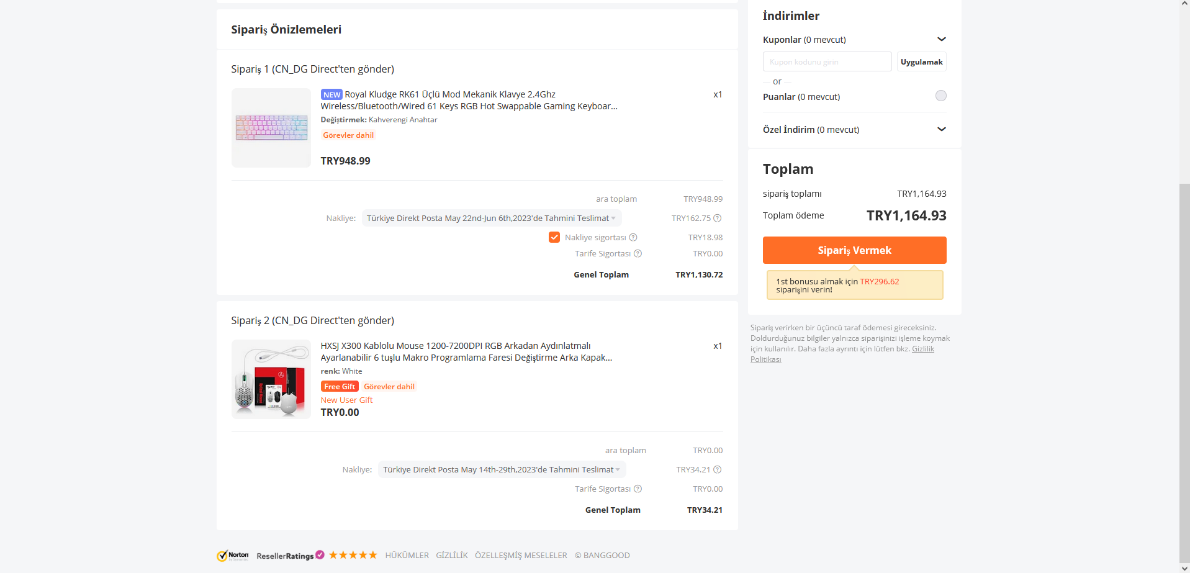
Task: Open the HÜKÜMLER footer link
Action: [407, 555]
